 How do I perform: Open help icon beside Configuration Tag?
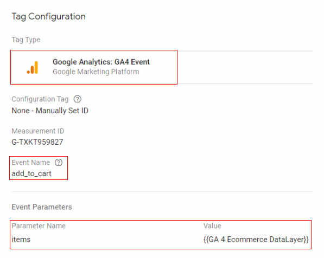[78, 99]
